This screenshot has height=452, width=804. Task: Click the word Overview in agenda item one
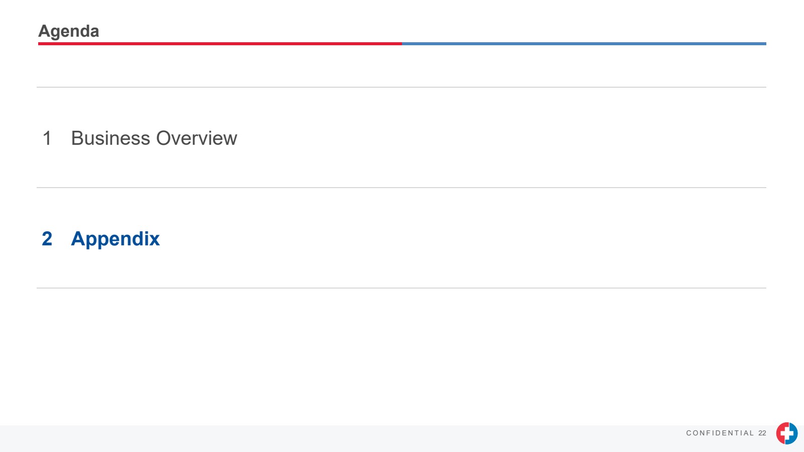click(x=196, y=138)
